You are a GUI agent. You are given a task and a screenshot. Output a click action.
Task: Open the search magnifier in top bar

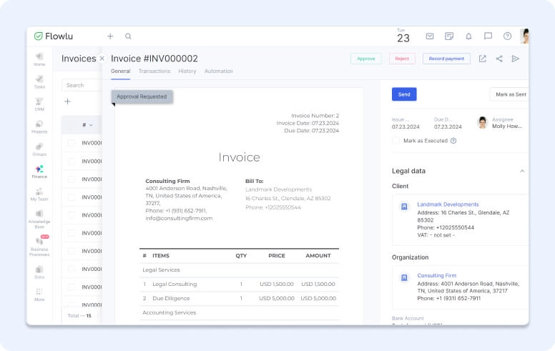coord(128,36)
